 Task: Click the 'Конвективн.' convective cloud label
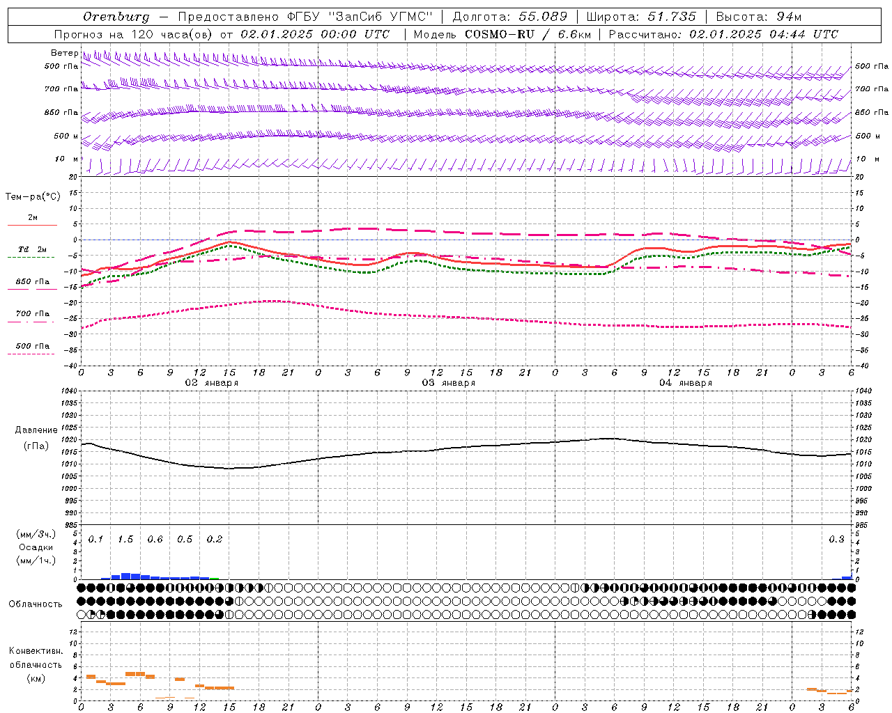[36, 651]
